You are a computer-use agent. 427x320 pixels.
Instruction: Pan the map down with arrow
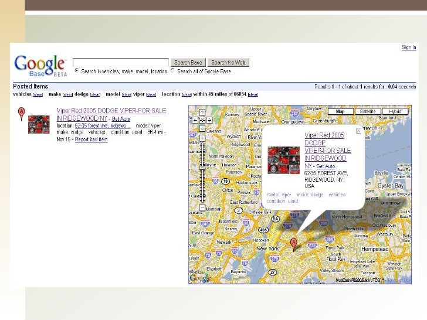pos(202,128)
